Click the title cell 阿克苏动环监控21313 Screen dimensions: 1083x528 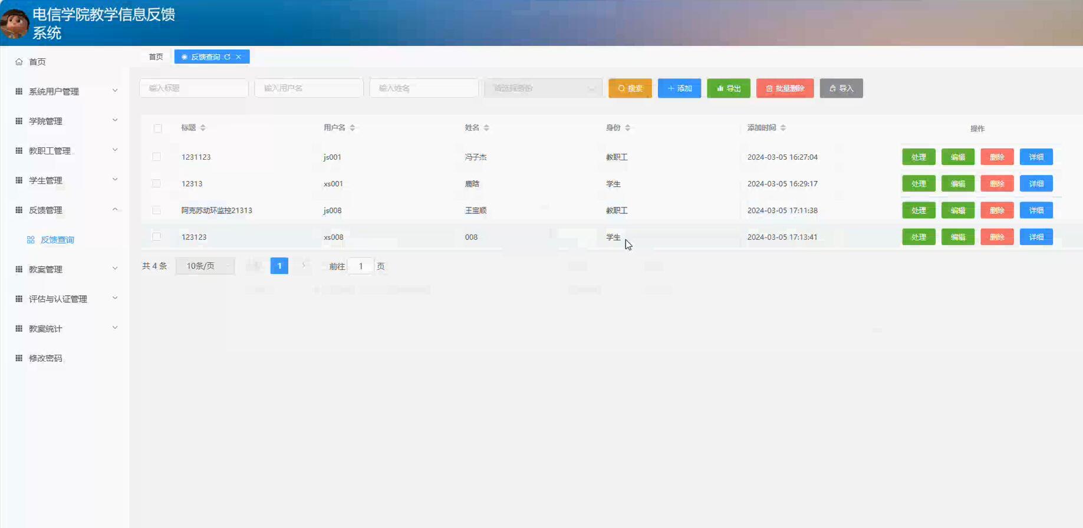(x=217, y=210)
